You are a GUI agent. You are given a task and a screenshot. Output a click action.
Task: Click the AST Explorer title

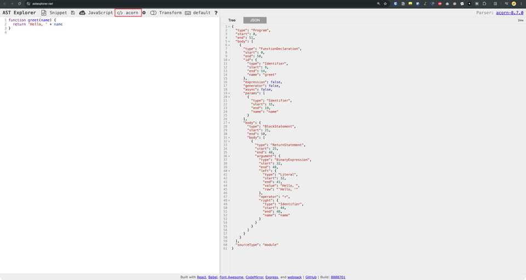[19, 13]
